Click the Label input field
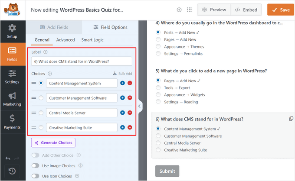295x181 pixels. (82, 61)
